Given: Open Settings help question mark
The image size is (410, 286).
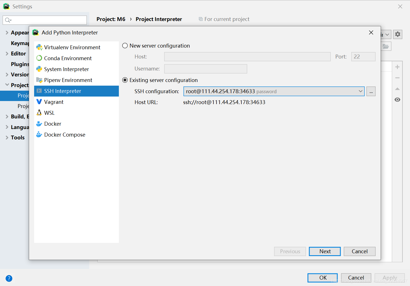Looking at the screenshot, I should click(9, 278).
